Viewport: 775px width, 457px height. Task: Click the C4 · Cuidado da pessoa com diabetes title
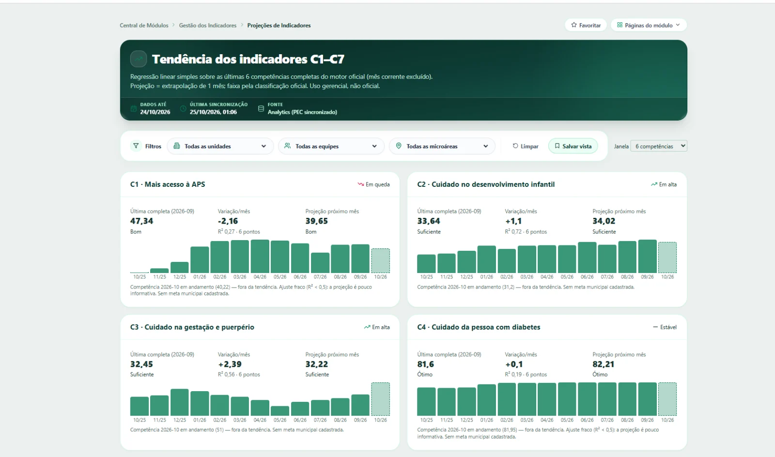(479, 327)
